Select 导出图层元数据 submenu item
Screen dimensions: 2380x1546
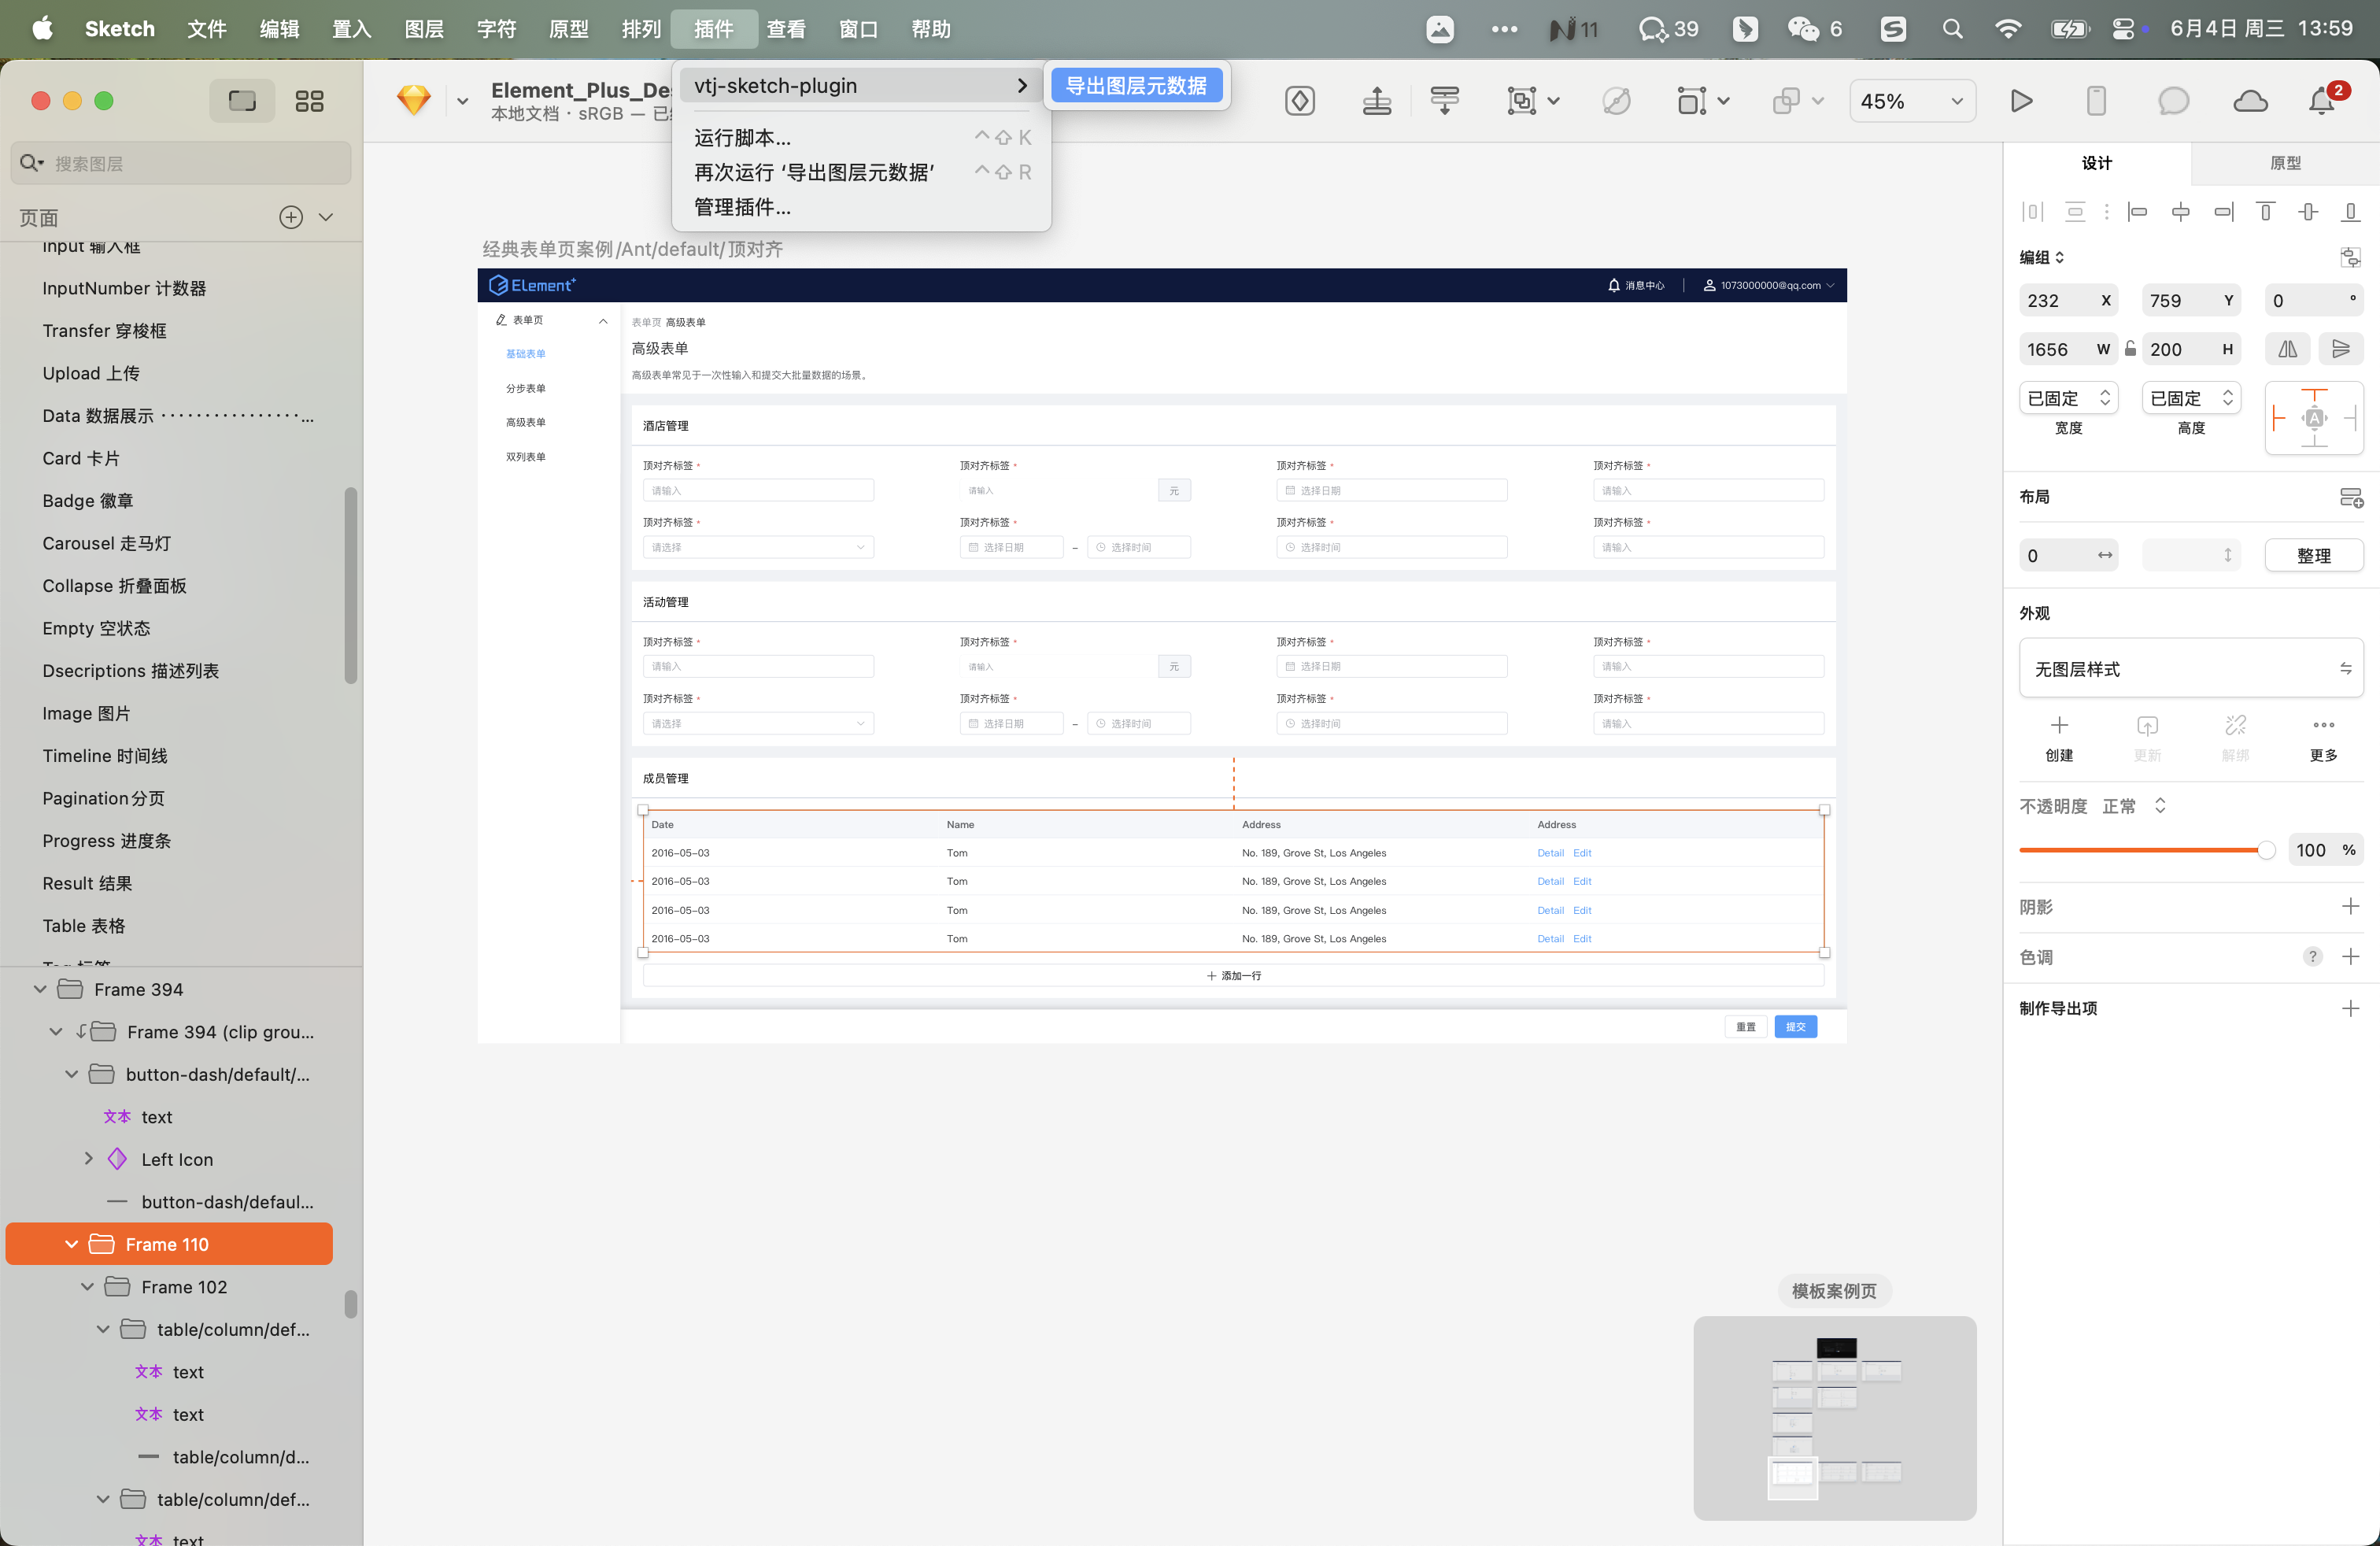pyautogui.click(x=1136, y=86)
